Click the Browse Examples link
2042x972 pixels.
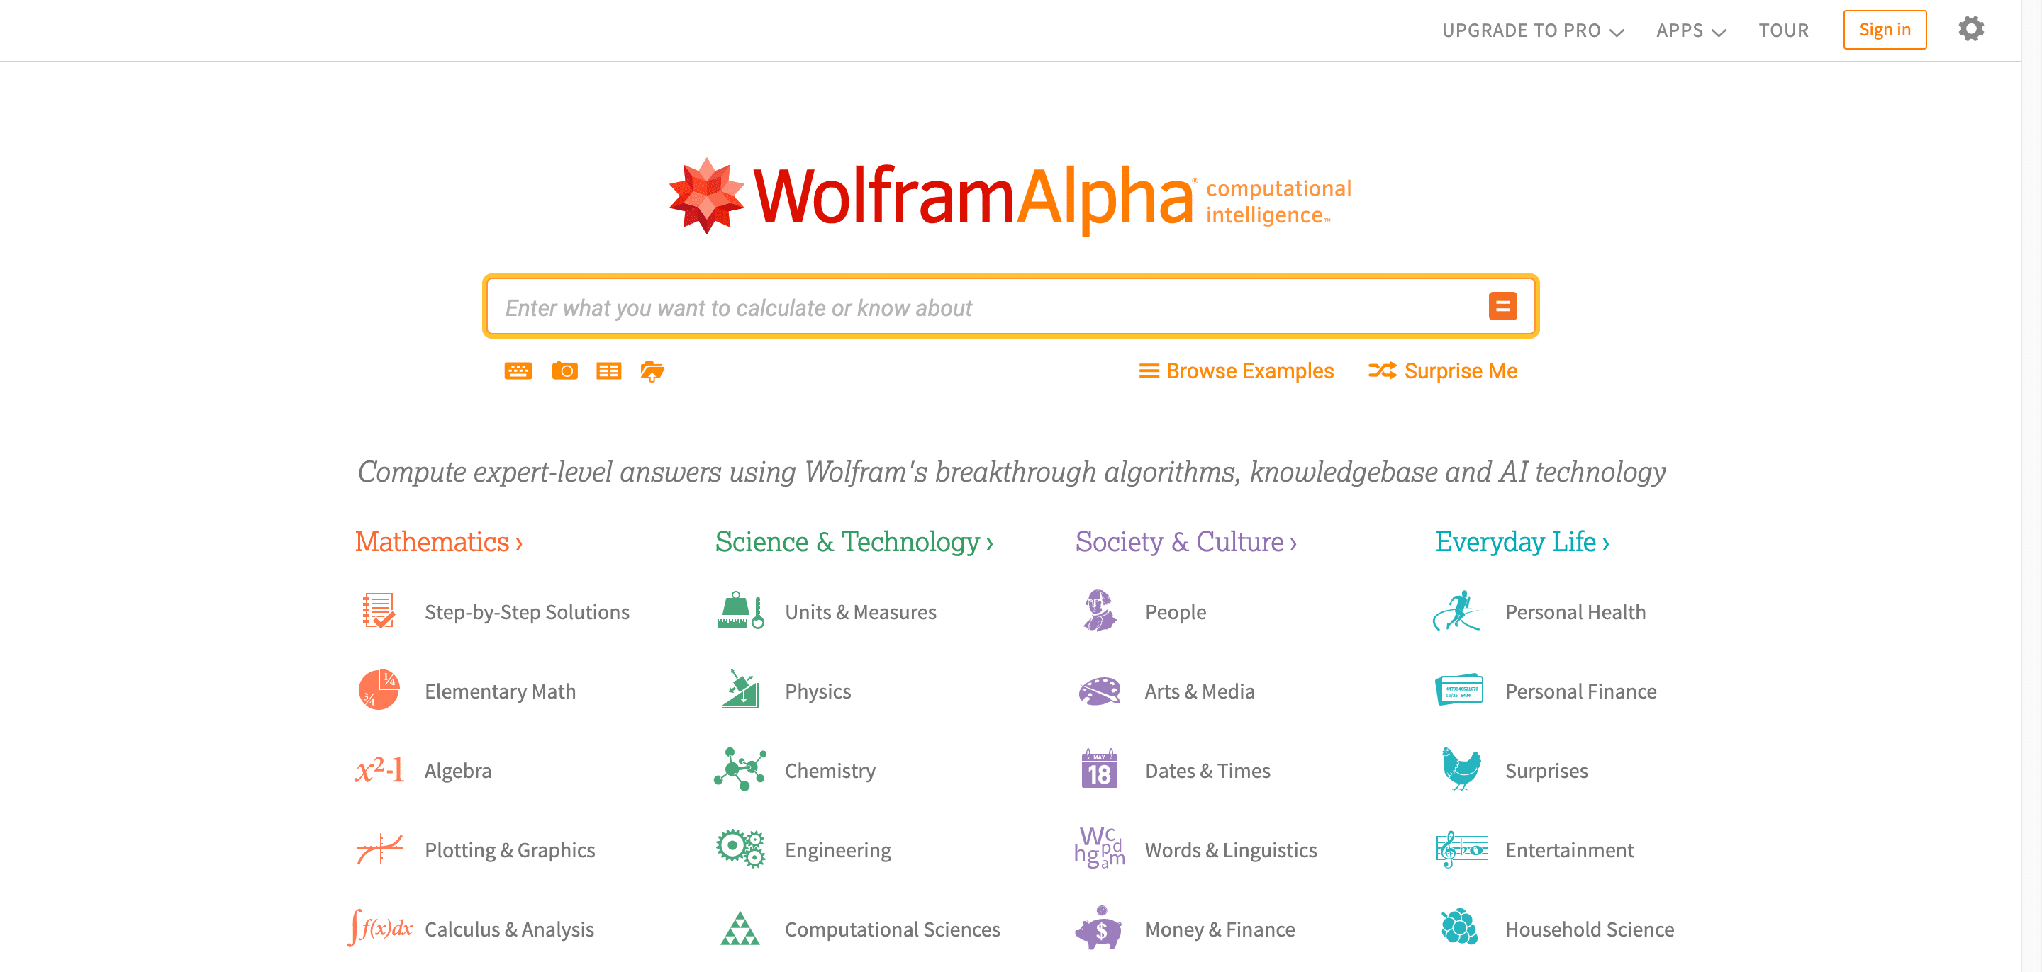(1231, 371)
